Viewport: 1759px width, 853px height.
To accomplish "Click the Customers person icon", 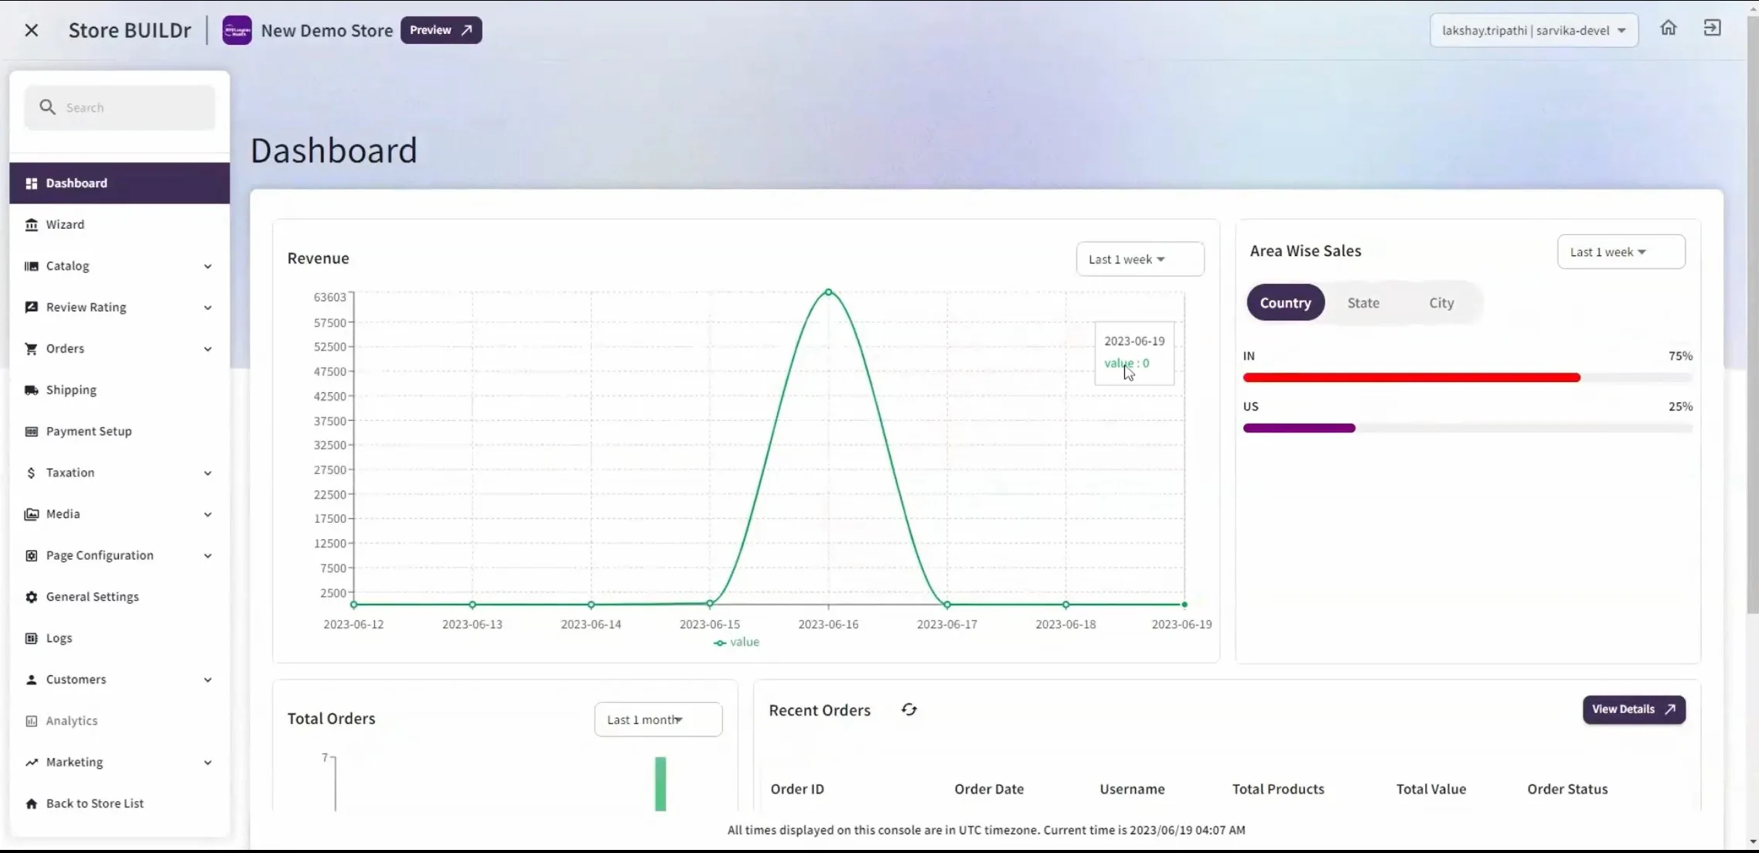I will [x=31, y=680].
